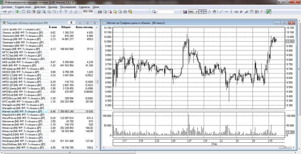Click the % изм column header
This screenshot has width=301, height=154.
tap(53, 27)
